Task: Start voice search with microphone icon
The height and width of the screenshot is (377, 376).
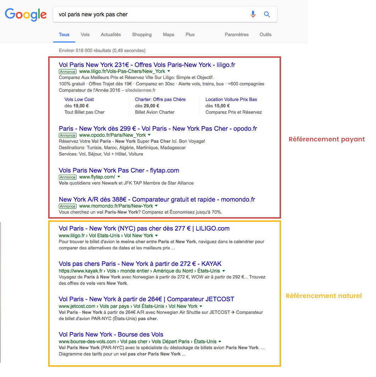Action: click(253, 15)
